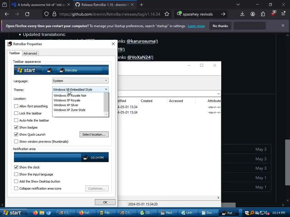The image size is (290, 217).
Task: Confirm with the OK button
Action: (x=105, y=202)
